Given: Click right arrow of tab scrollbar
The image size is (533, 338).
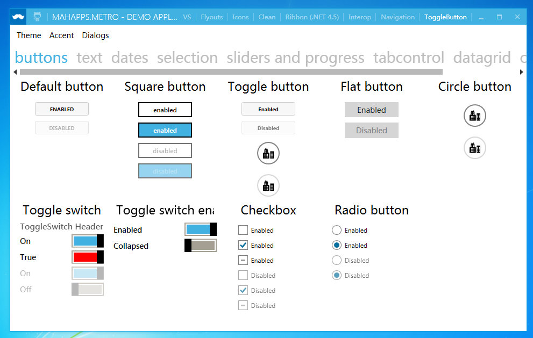Looking at the screenshot, I should click(x=522, y=72).
